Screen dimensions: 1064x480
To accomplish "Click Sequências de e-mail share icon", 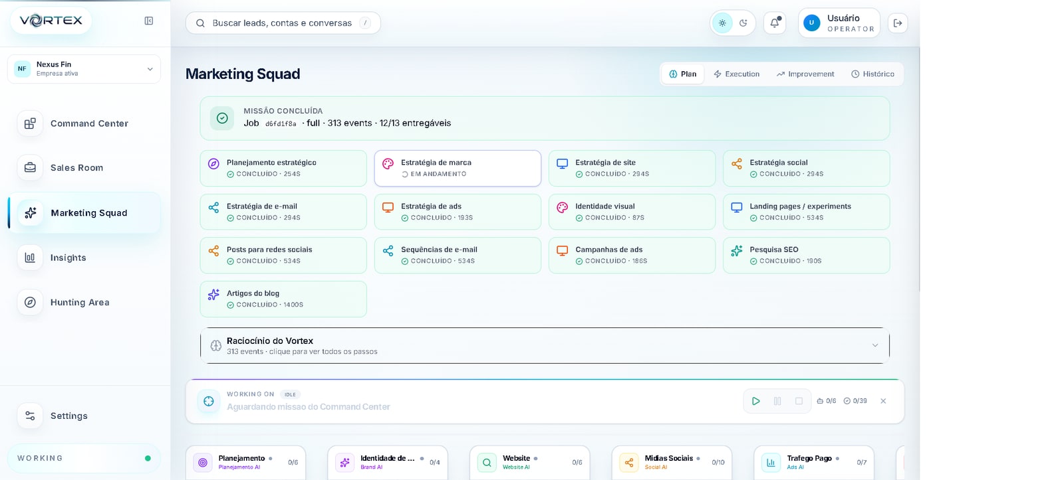I will [388, 251].
